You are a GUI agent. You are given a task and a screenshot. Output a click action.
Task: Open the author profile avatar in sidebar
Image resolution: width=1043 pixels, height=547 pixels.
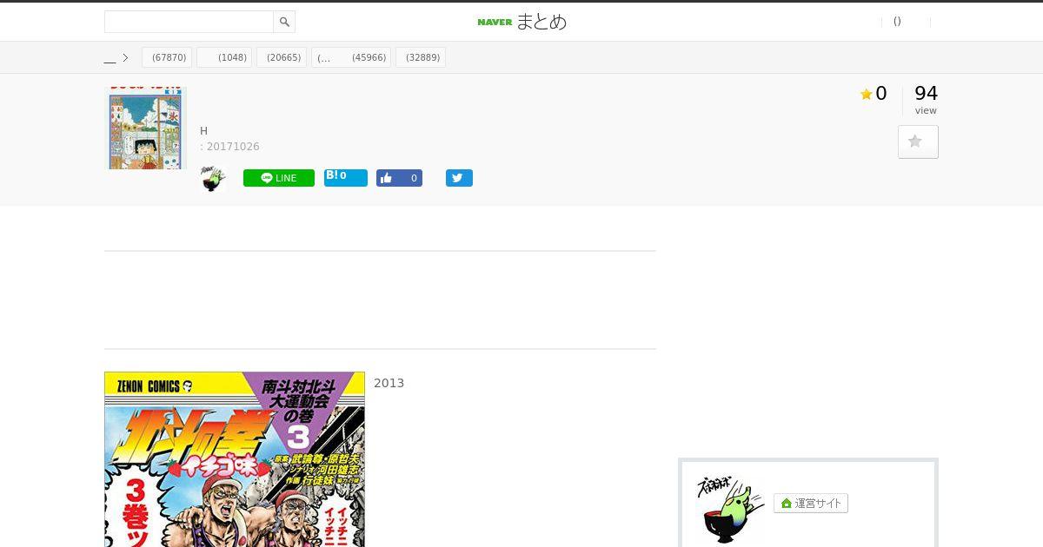pos(731,510)
